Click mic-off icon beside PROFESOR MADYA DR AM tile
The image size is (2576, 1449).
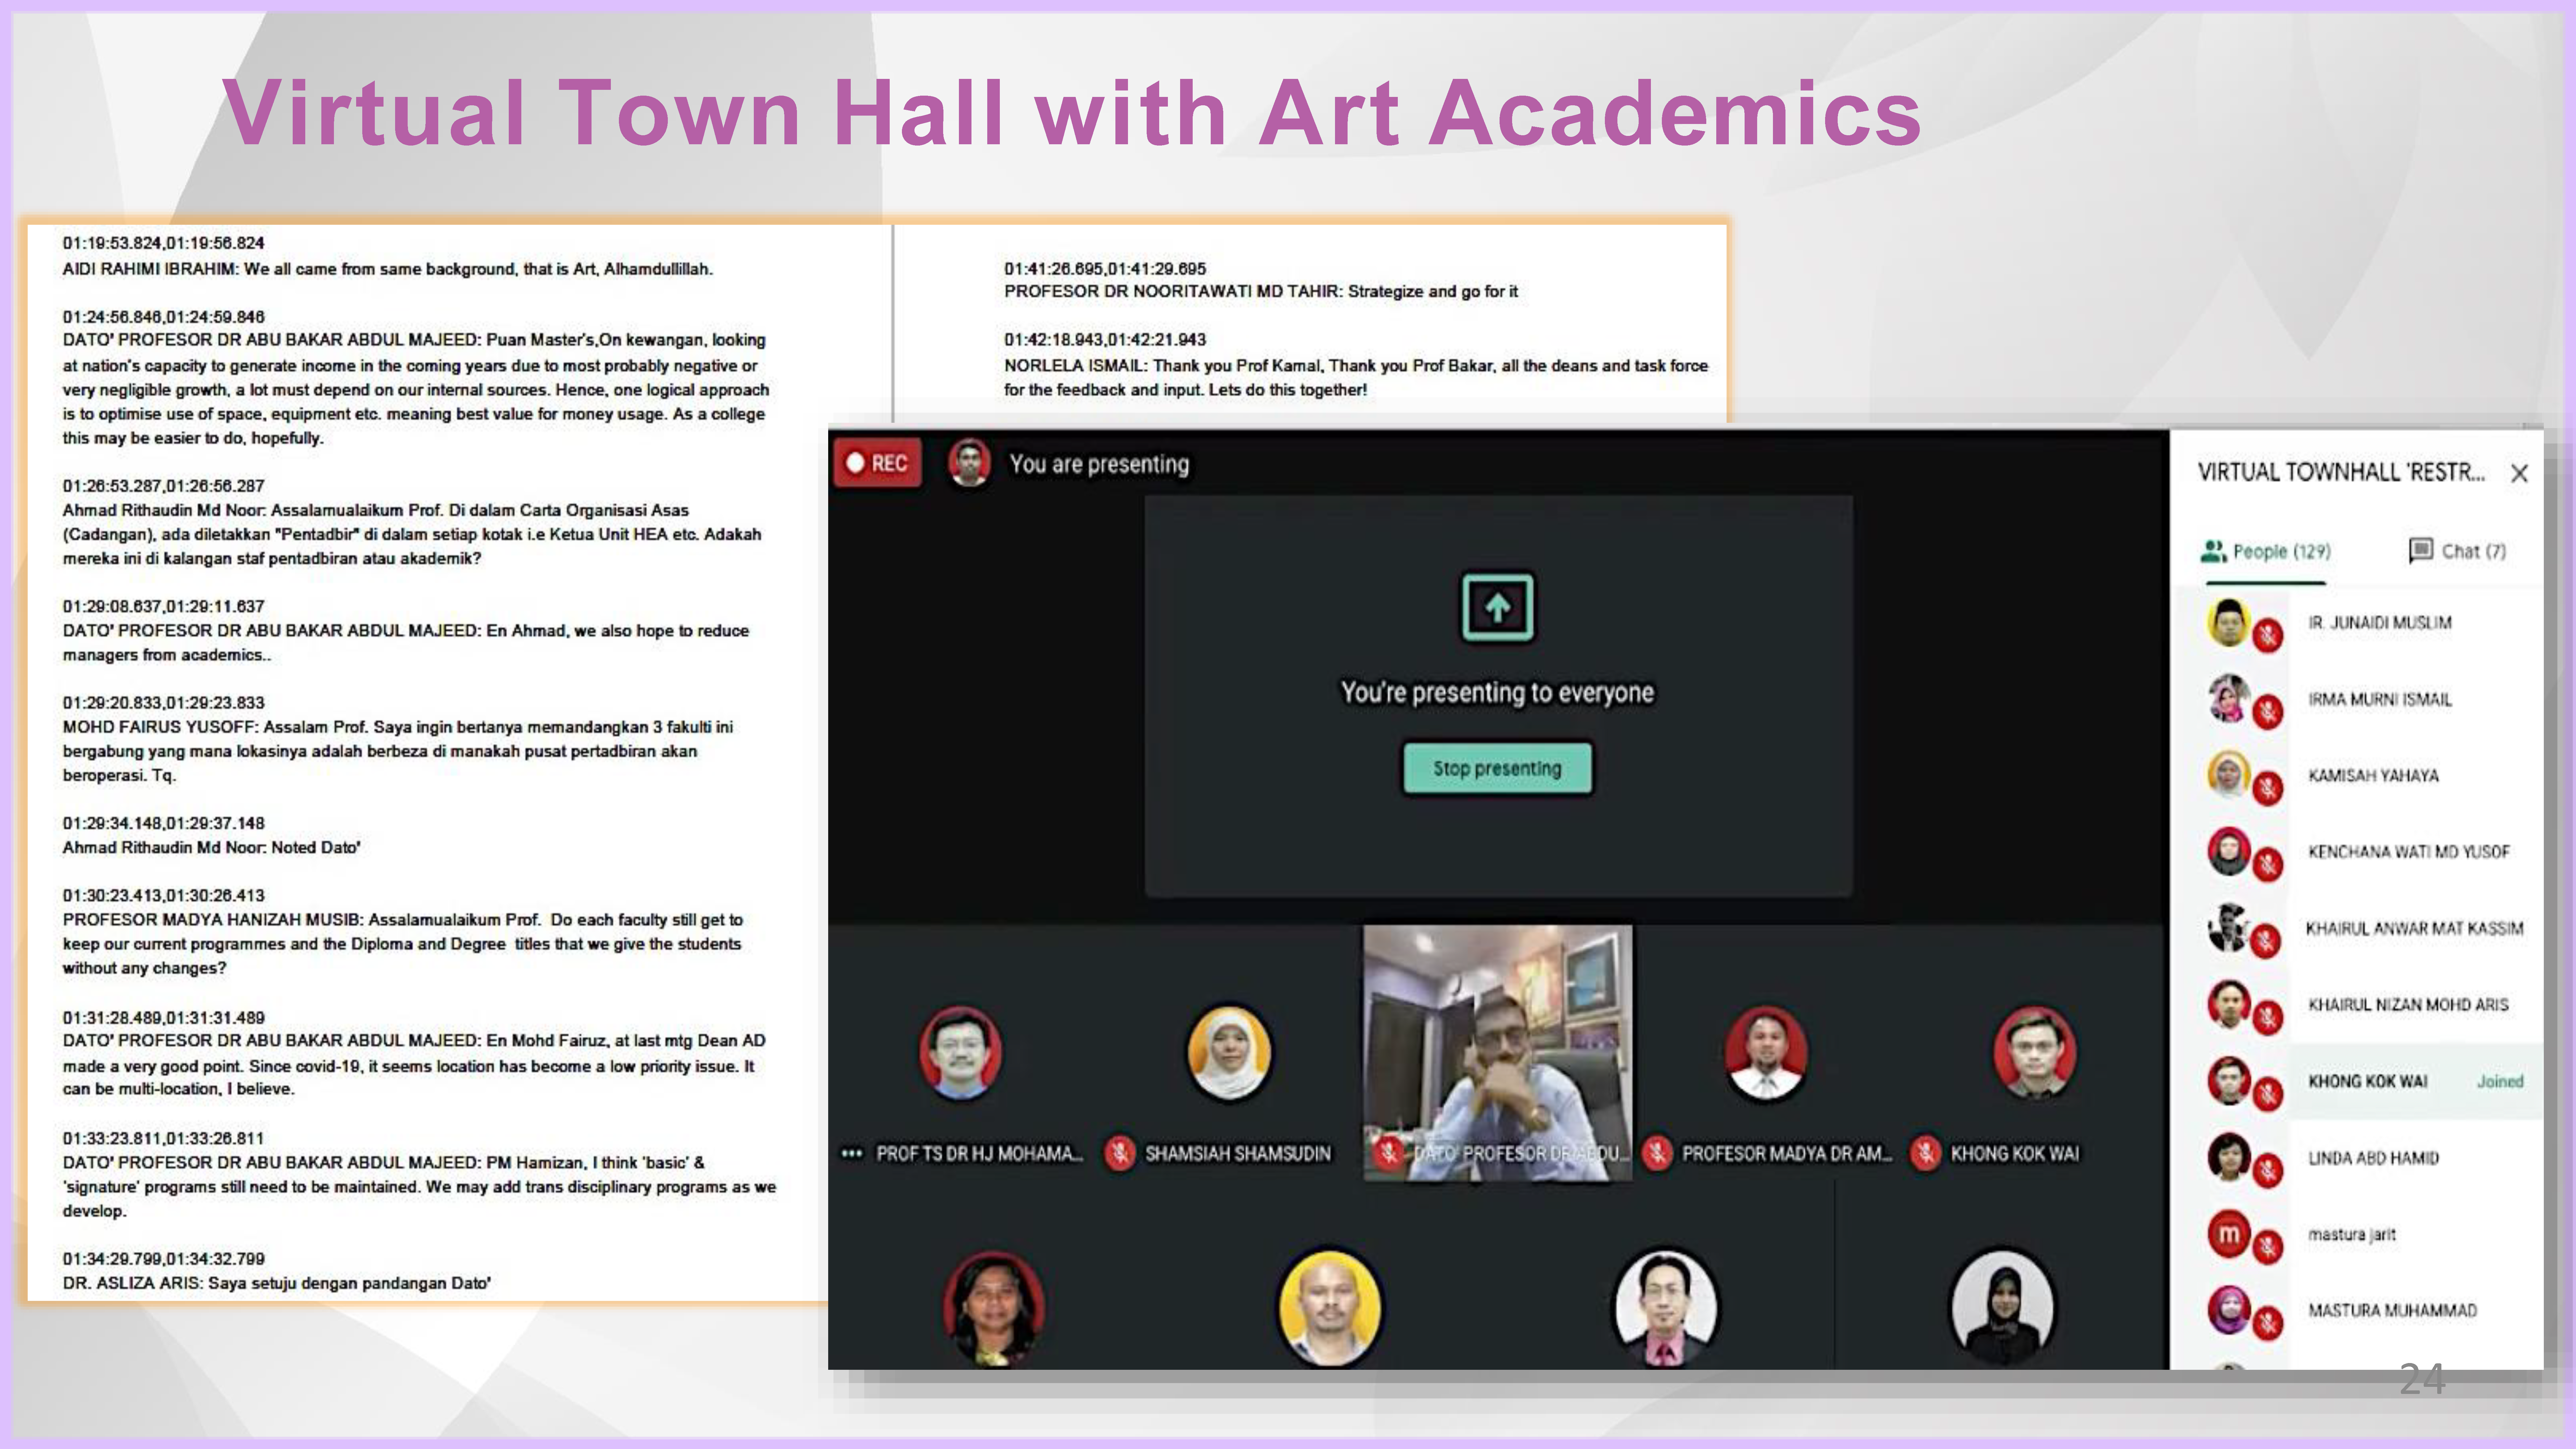pyautogui.click(x=1657, y=1153)
